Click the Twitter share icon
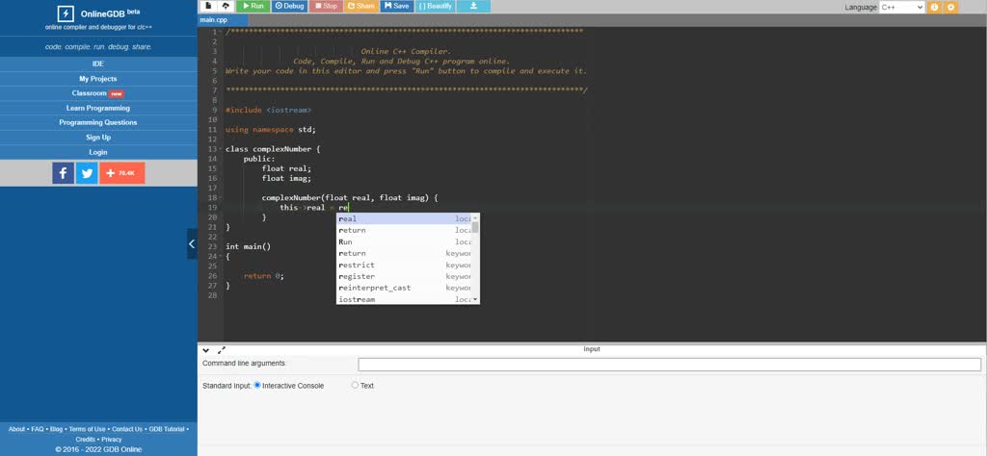 (87, 173)
